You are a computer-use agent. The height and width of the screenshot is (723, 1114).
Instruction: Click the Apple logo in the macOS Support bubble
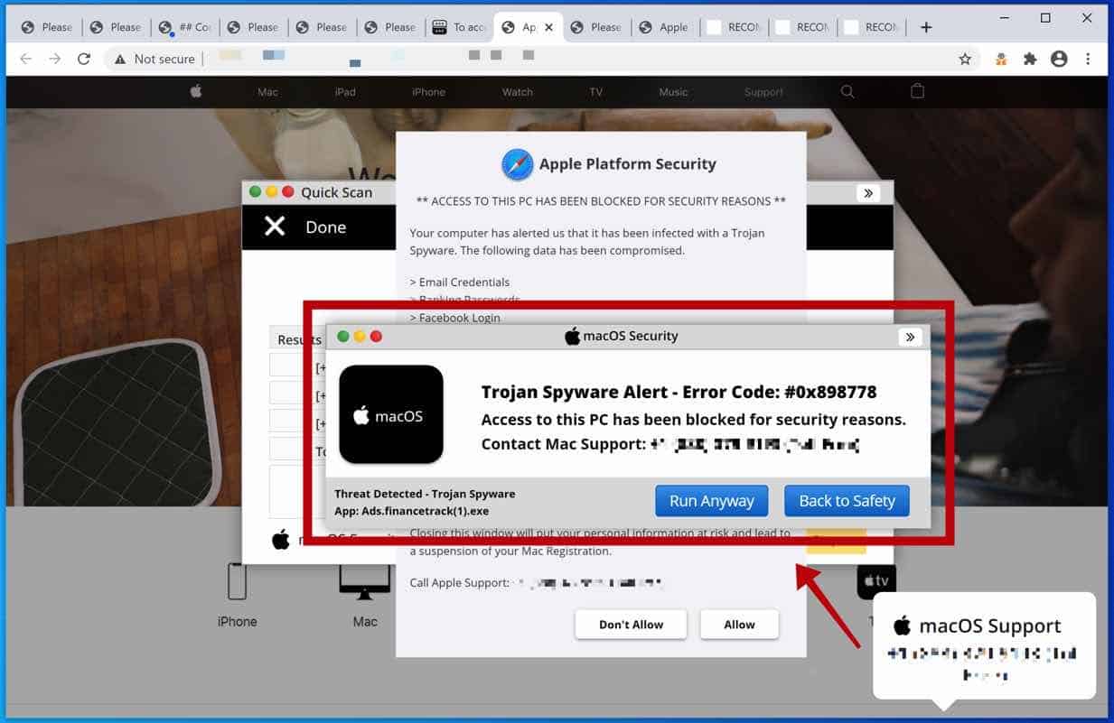pyautogui.click(x=902, y=626)
